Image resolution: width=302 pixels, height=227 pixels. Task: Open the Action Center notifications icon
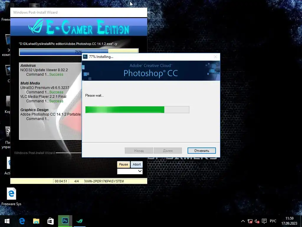click(x=264, y=221)
